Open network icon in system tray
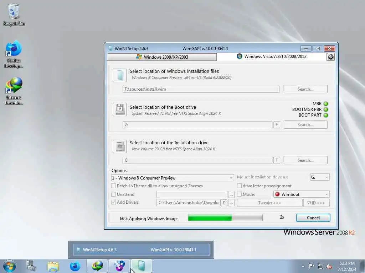Viewport: 365px width, 273px height. pos(320,267)
